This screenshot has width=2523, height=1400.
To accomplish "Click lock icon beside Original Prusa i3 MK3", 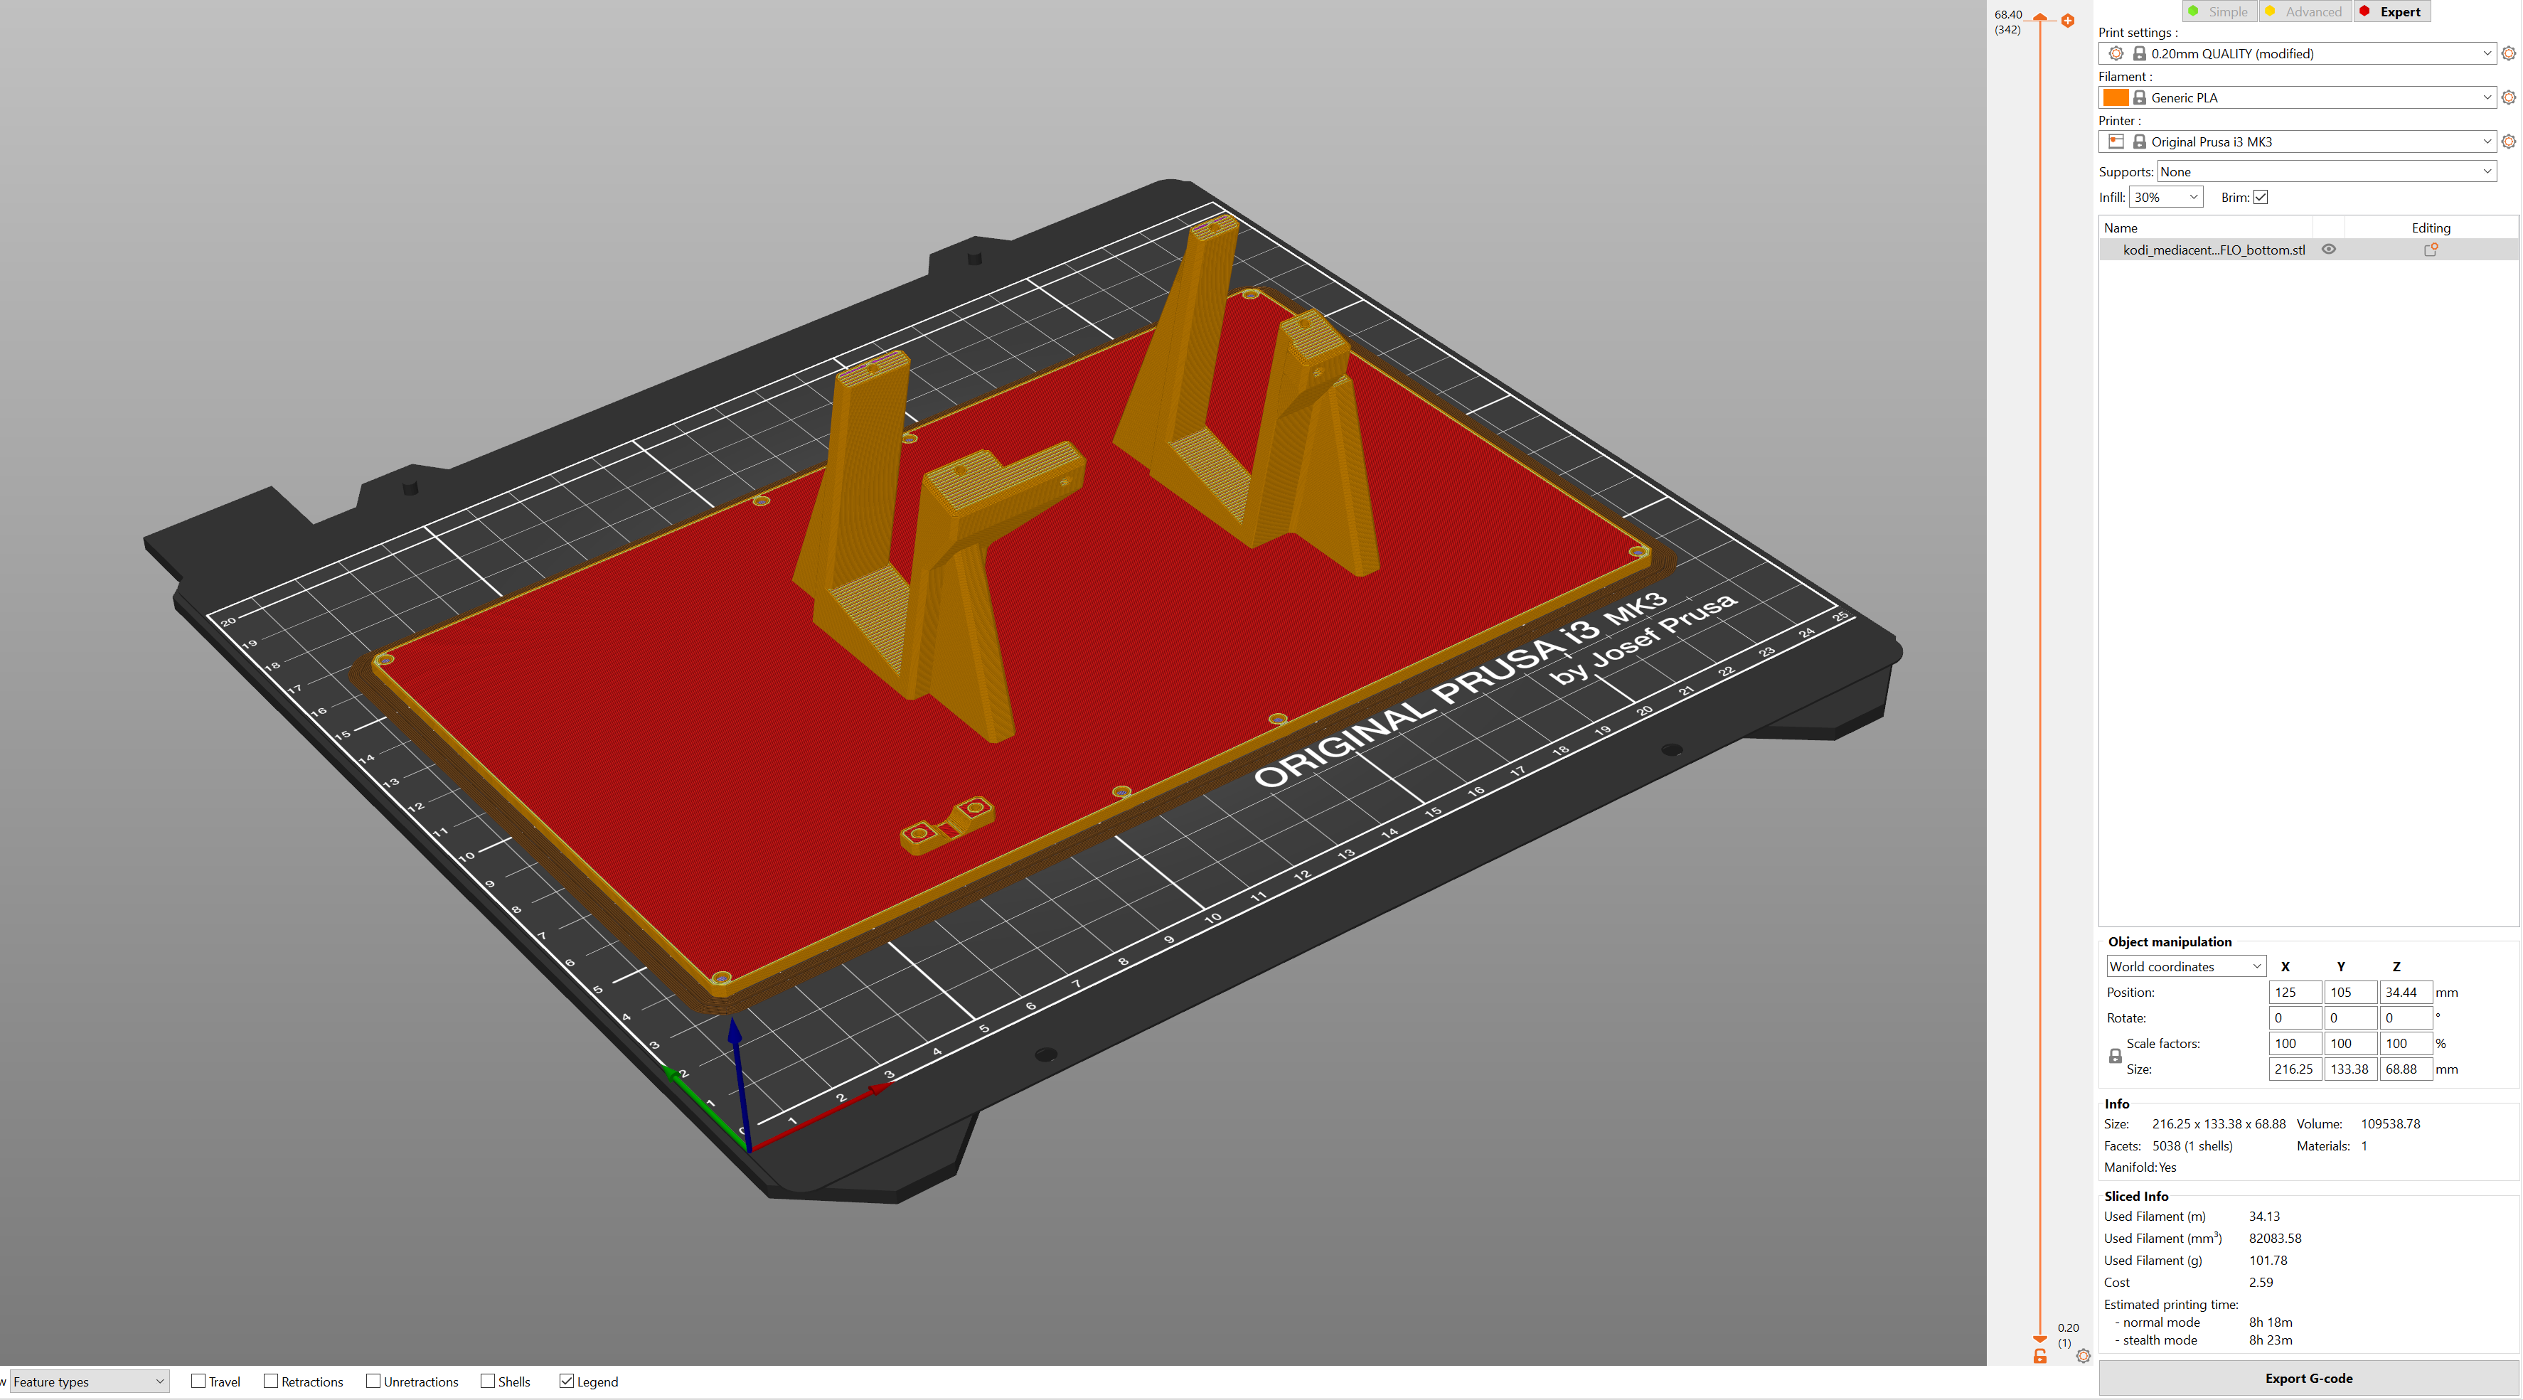I will coord(2139,142).
